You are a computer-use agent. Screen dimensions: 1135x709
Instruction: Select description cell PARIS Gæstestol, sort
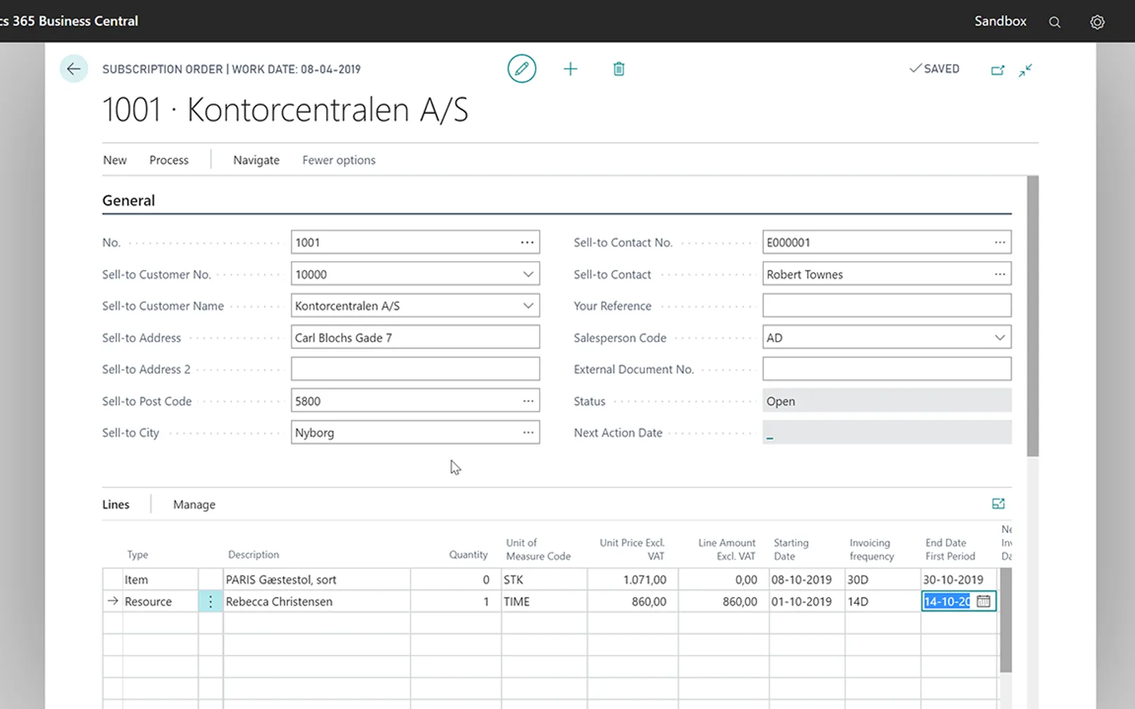click(316, 579)
